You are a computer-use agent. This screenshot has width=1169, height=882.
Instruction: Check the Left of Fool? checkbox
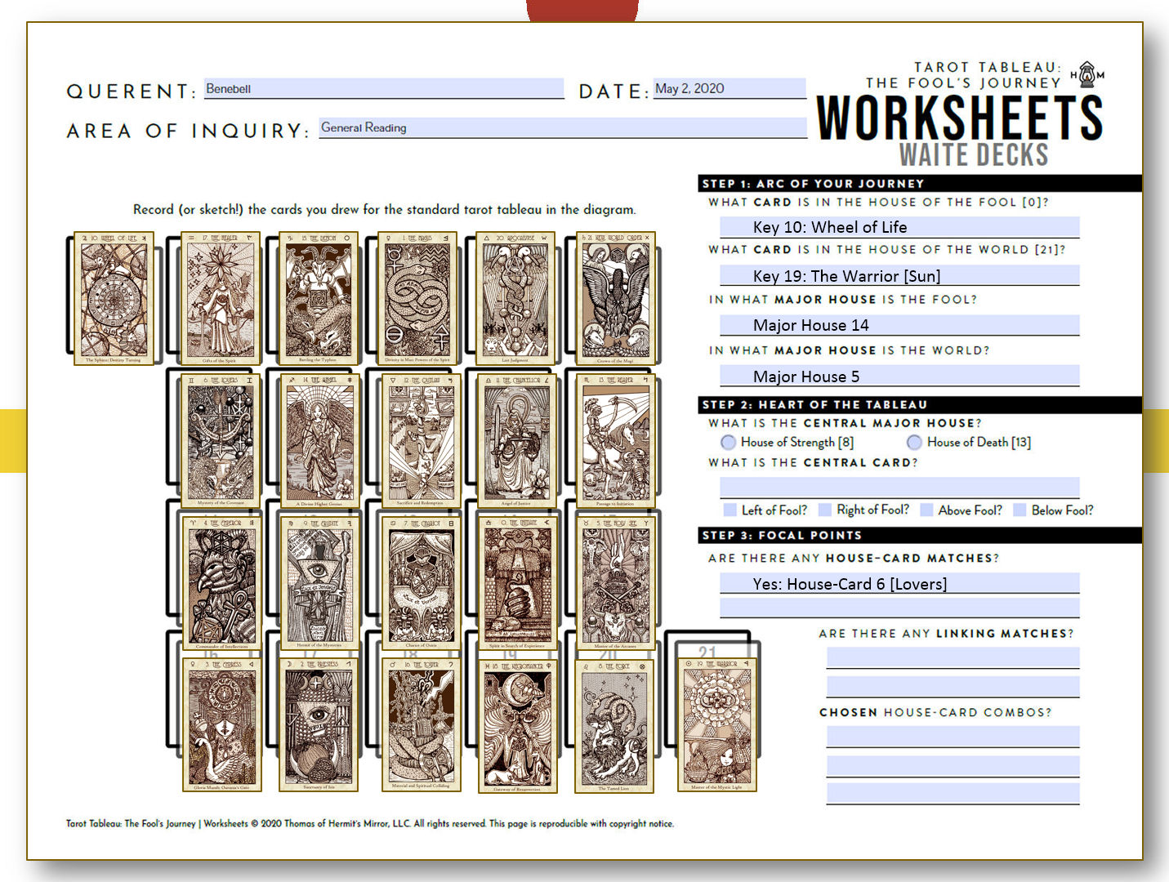(730, 510)
